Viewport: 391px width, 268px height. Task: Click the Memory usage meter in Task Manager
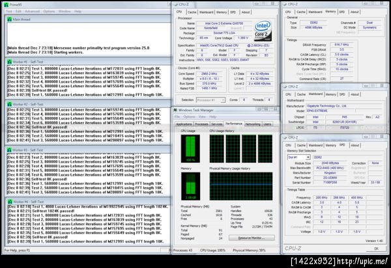click(190, 186)
